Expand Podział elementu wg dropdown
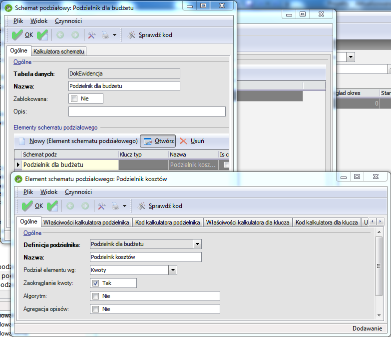 (173, 270)
